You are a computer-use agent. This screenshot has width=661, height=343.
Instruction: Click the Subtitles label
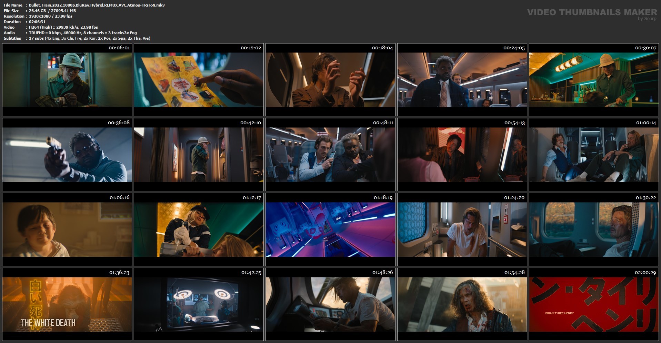pos(12,38)
